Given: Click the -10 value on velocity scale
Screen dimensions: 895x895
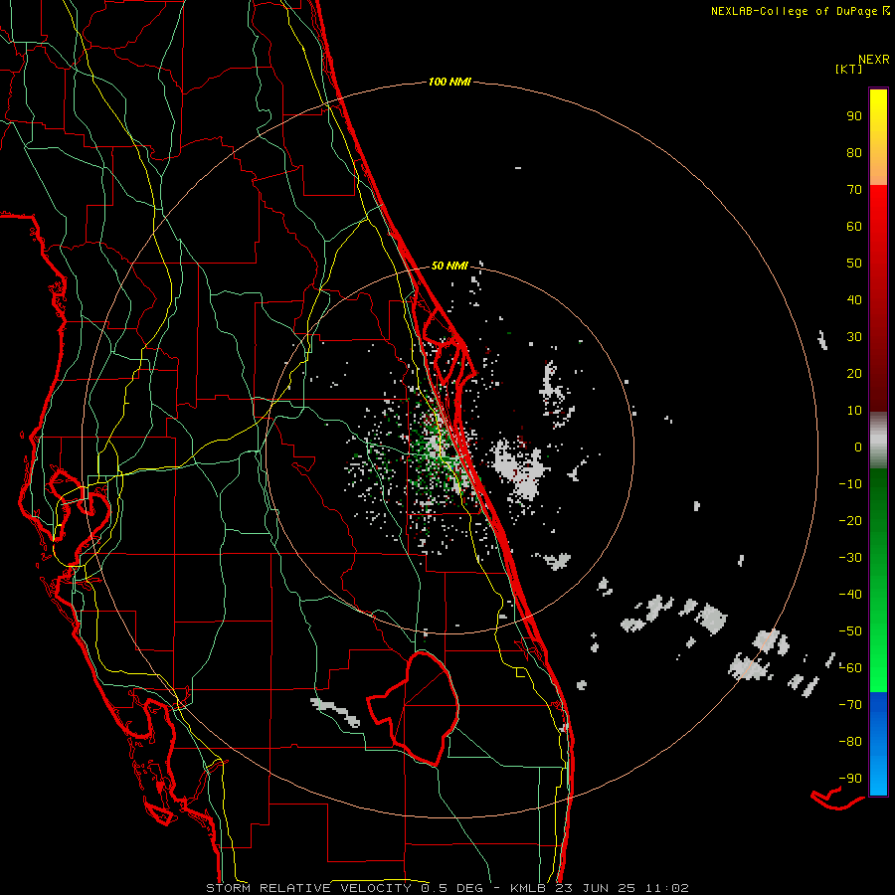Looking at the screenshot, I should [x=850, y=484].
